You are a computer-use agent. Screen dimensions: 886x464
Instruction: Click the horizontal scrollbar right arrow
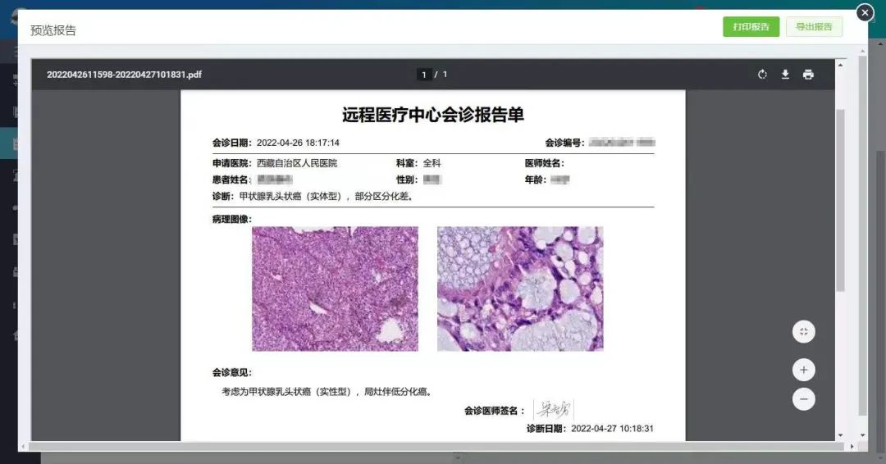851,447
